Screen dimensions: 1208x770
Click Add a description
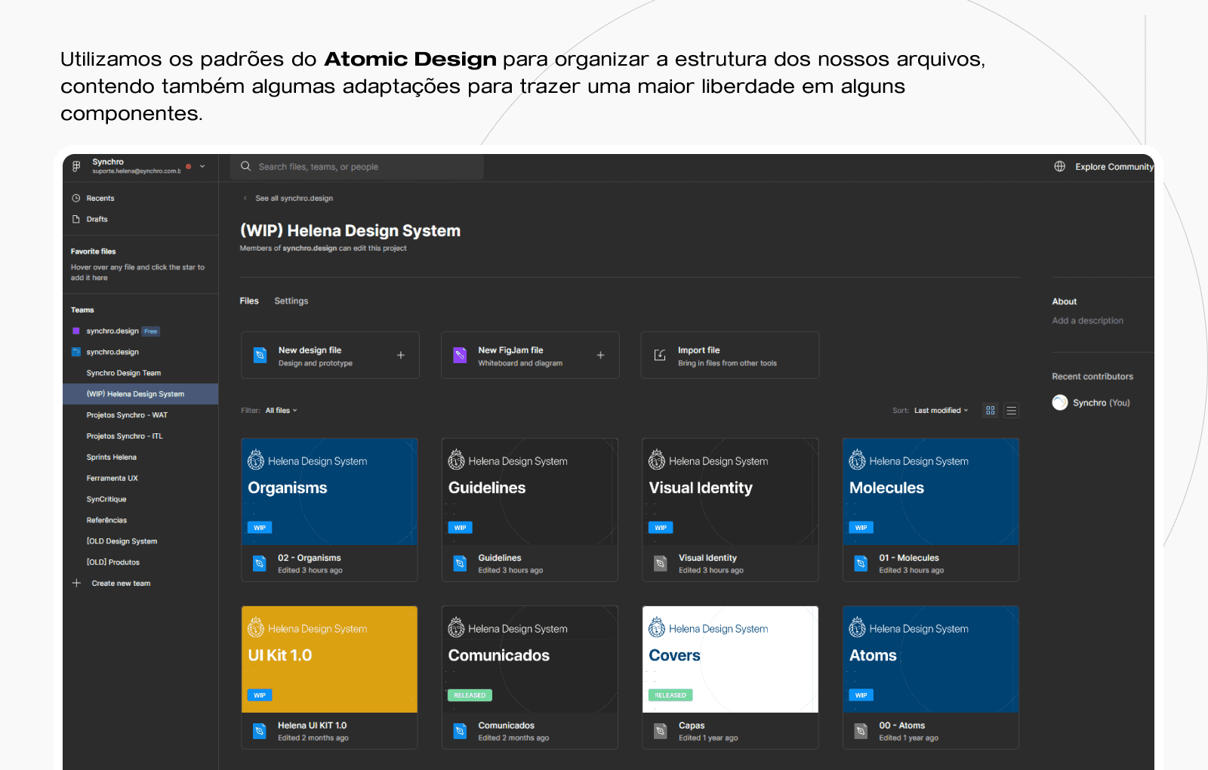coord(1088,321)
